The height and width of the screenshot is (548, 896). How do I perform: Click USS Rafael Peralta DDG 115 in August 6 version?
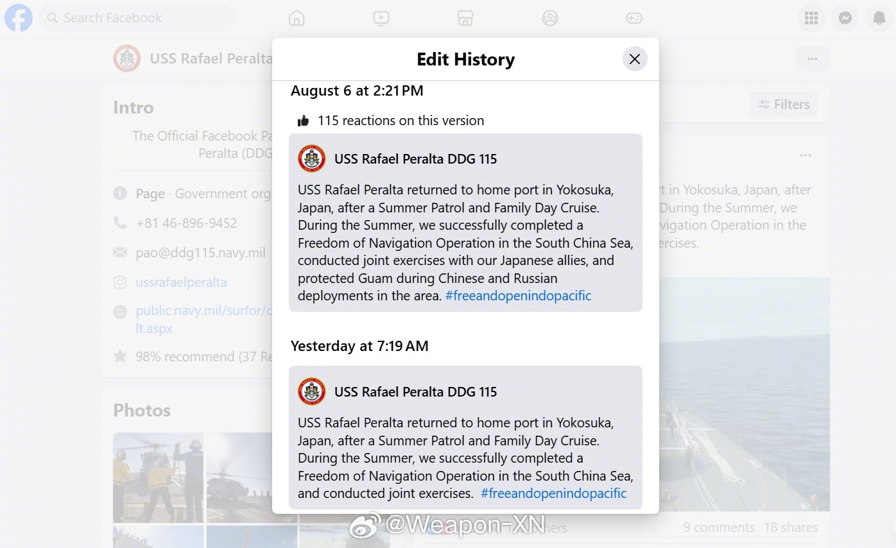tap(415, 159)
